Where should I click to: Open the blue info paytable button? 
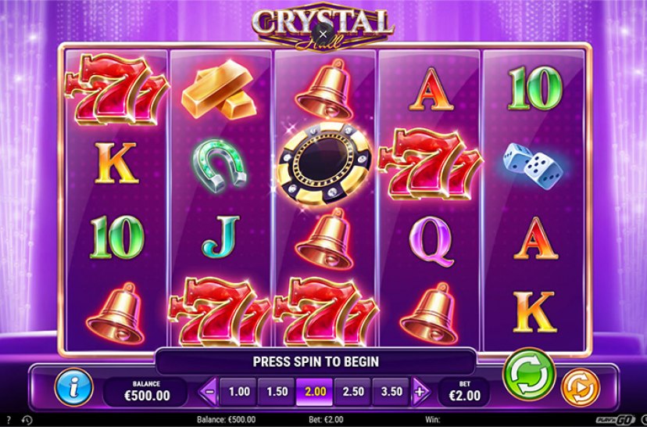tap(74, 387)
